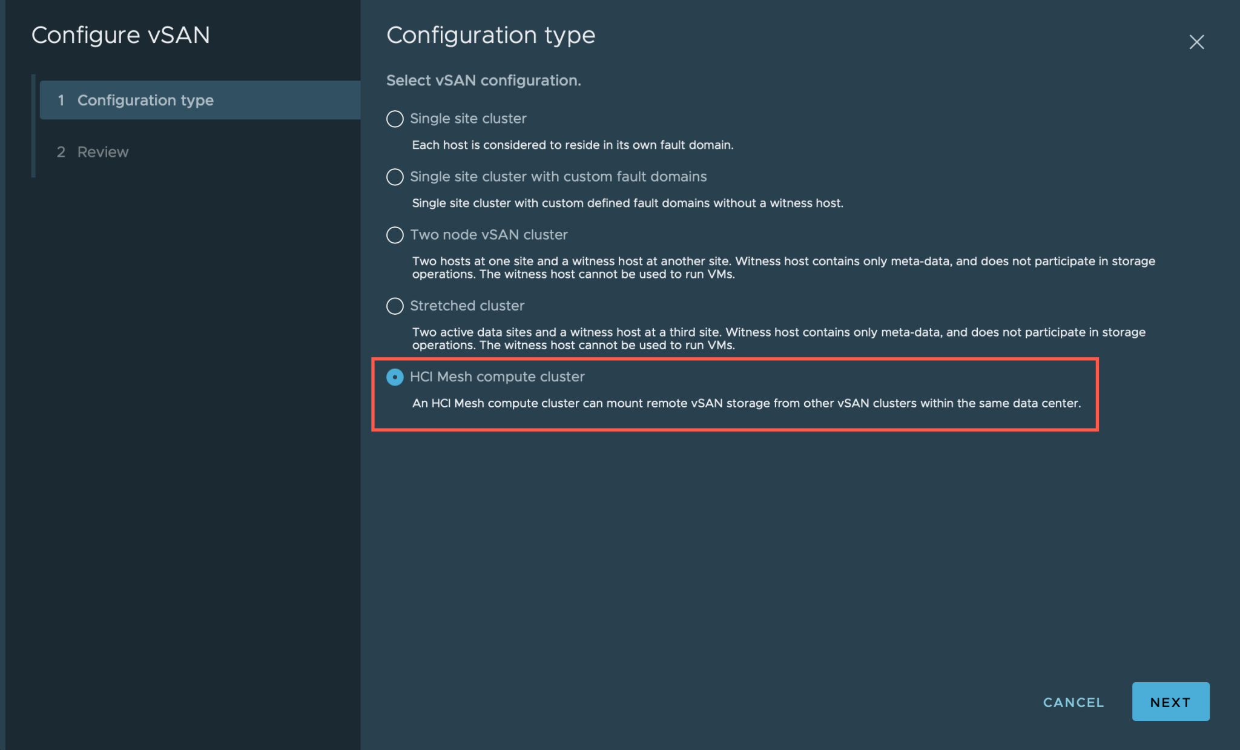This screenshot has height=750, width=1240.
Task: Click the Stretched cluster witness host description
Action: pos(779,338)
